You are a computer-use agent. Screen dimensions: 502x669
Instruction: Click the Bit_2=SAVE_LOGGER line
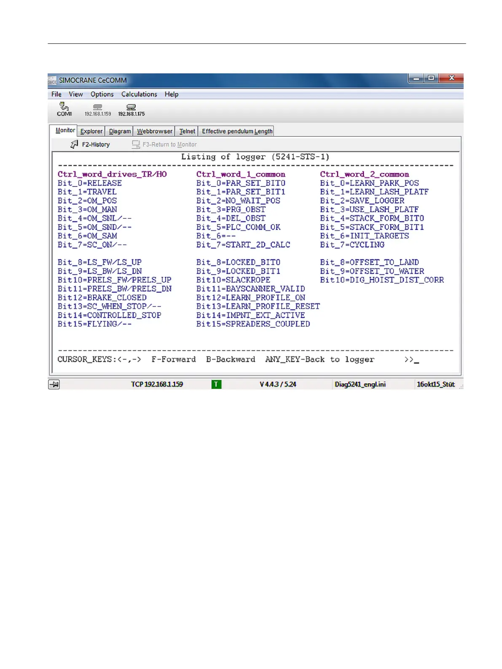click(x=362, y=201)
